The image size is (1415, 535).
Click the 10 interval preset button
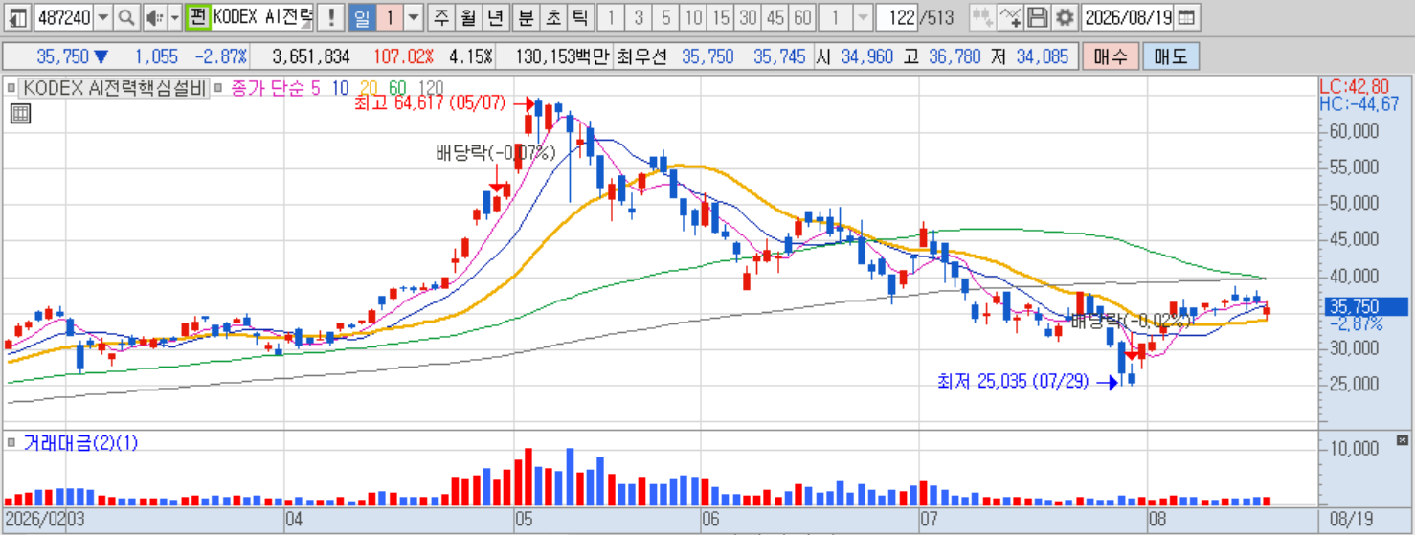point(694,17)
